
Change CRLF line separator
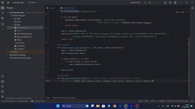(x=147, y=101)
